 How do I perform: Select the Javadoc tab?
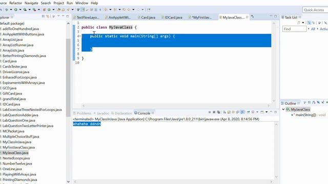[101, 113]
